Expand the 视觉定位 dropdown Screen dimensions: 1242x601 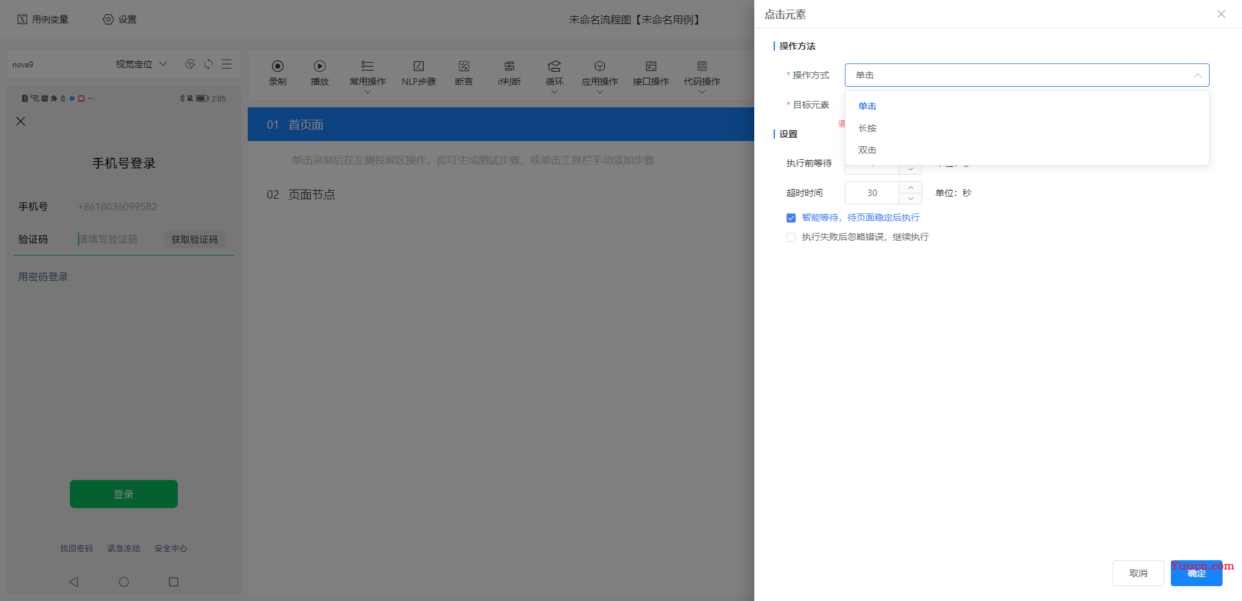pos(141,64)
